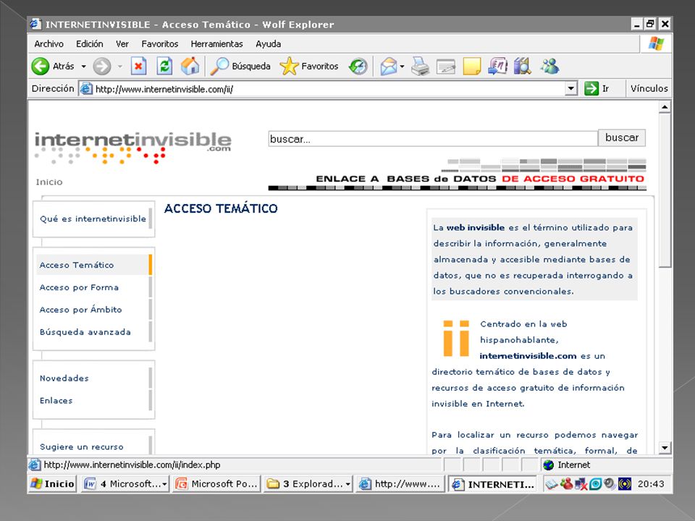The height and width of the screenshot is (521, 695).
Task: Click the grey Forward arrow button
Action: tap(101, 67)
